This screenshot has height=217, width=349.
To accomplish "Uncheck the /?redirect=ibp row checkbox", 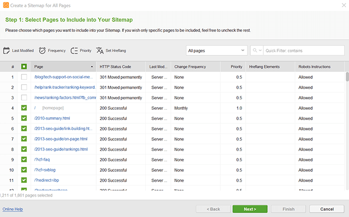I will 24,180.
